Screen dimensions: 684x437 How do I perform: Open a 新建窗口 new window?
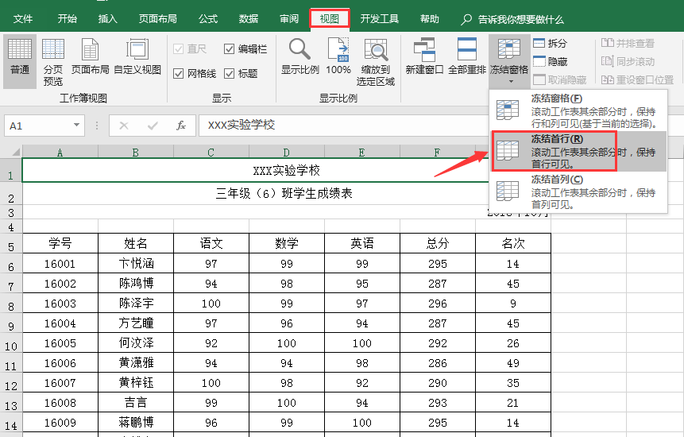tap(424, 56)
